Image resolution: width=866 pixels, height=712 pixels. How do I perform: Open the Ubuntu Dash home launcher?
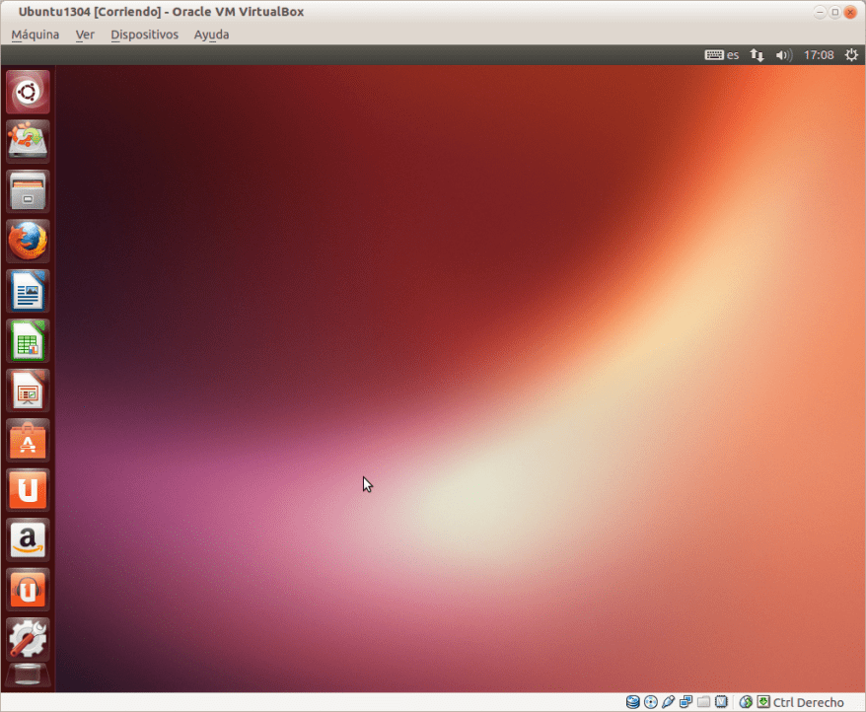pos(28,92)
